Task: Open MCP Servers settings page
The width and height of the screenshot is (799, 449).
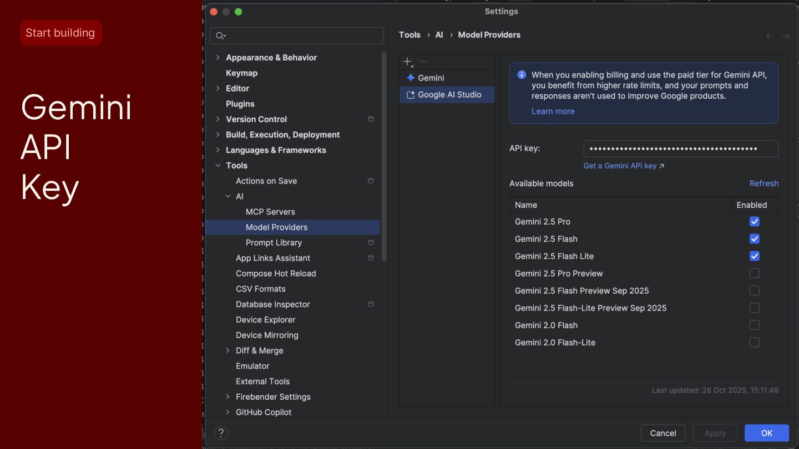Action: coord(270,212)
